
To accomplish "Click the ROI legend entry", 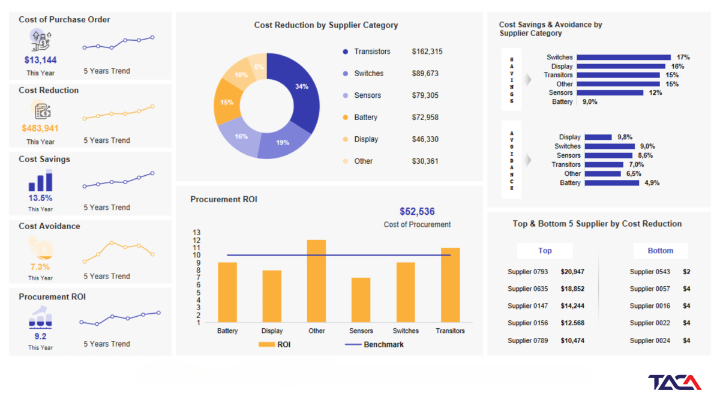I will 275,344.
